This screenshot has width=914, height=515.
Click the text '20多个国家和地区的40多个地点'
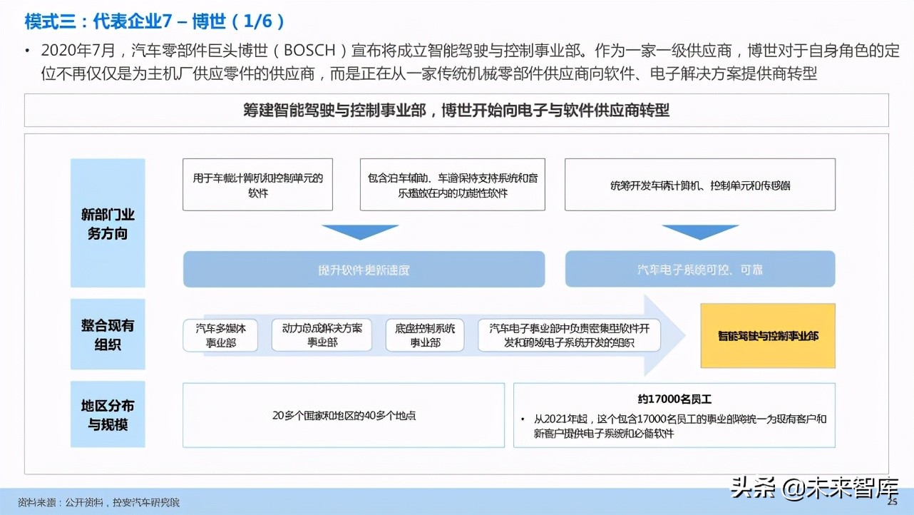point(344,415)
